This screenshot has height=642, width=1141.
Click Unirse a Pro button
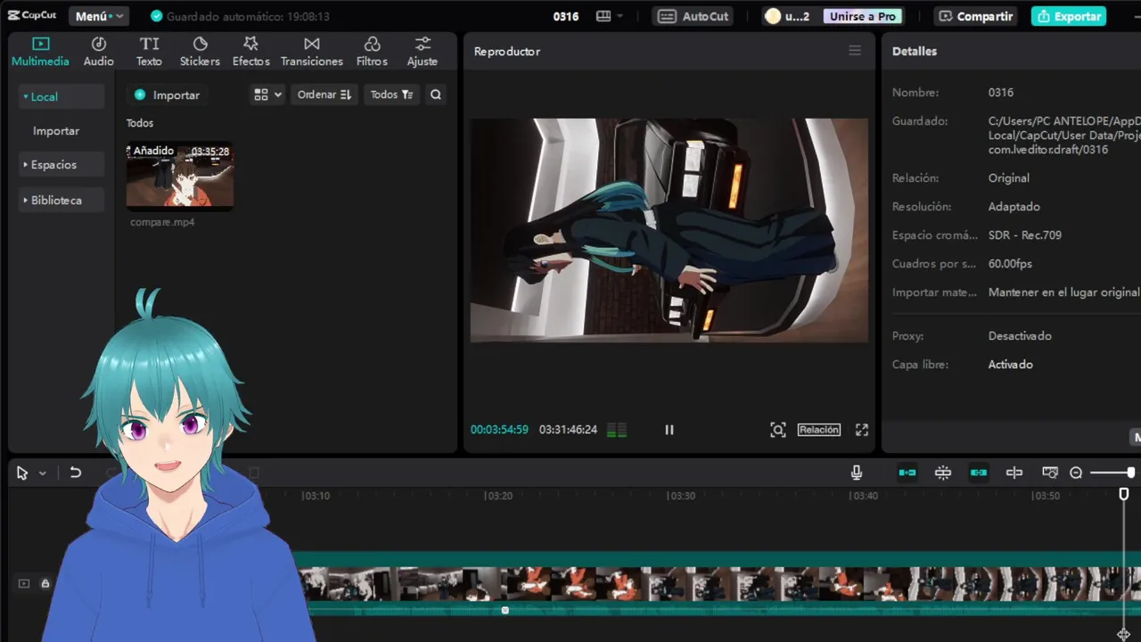(863, 16)
